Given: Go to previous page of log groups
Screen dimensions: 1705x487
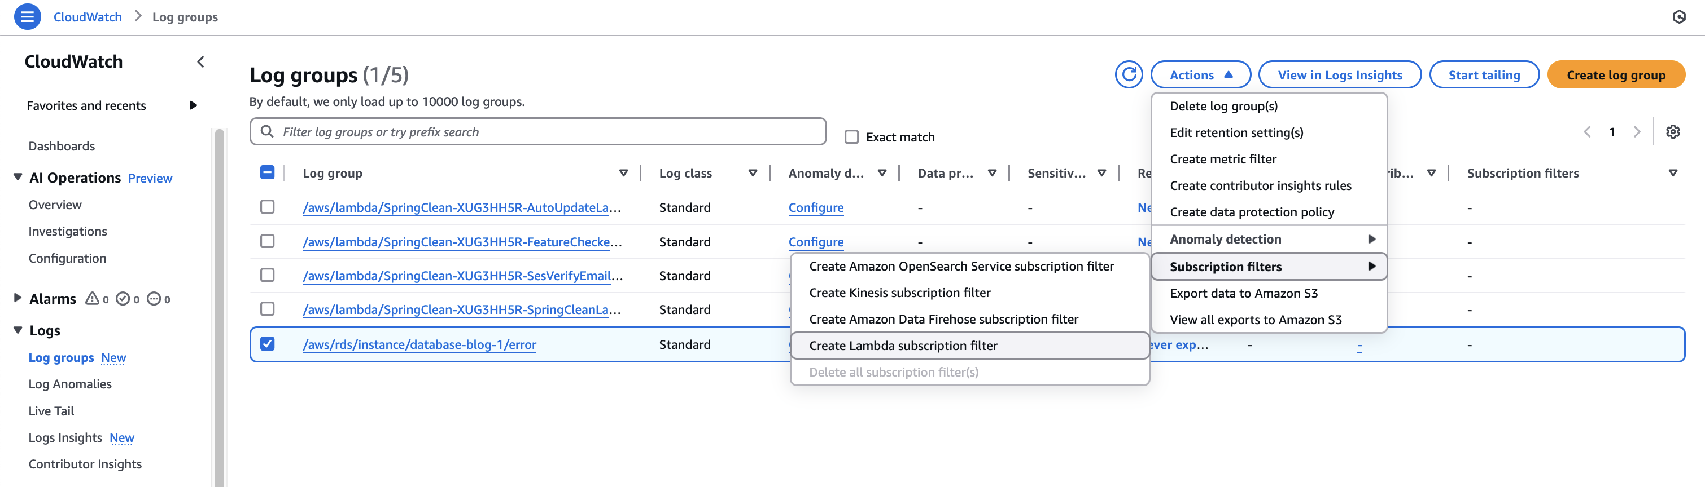Looking at the screenshot, I should (1587, 131).
